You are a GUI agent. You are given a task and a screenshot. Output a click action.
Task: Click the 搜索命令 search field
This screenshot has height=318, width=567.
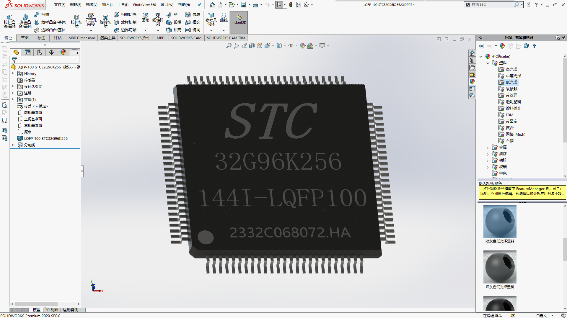[x=492, y=5]
